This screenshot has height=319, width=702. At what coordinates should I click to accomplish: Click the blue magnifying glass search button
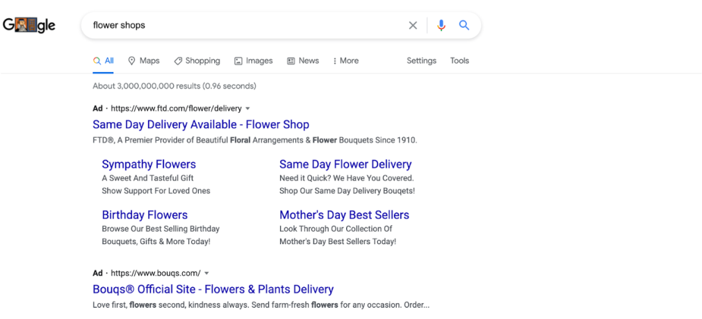coord(464,26)
